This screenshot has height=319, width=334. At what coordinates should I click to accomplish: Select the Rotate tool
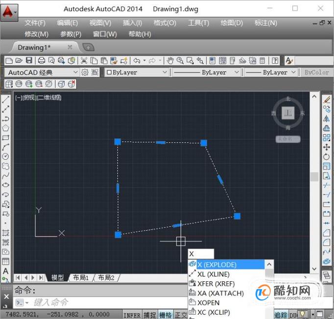coord(327,157)
